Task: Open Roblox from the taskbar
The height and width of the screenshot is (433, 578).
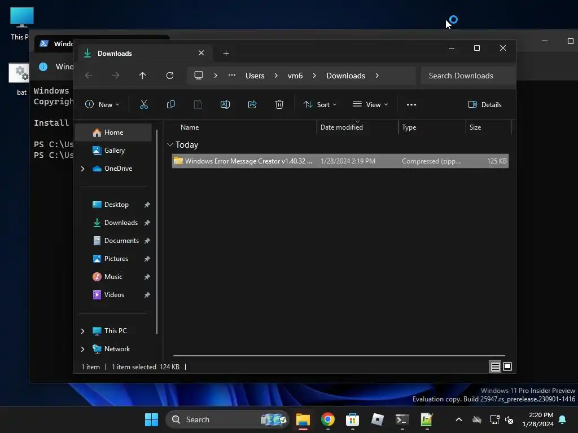Action: (x=377, y=419)
